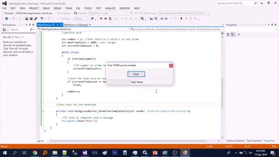Open Find in Files toolbar icon
This screenshot has width=279, height=157.
[x=92, y=18]
